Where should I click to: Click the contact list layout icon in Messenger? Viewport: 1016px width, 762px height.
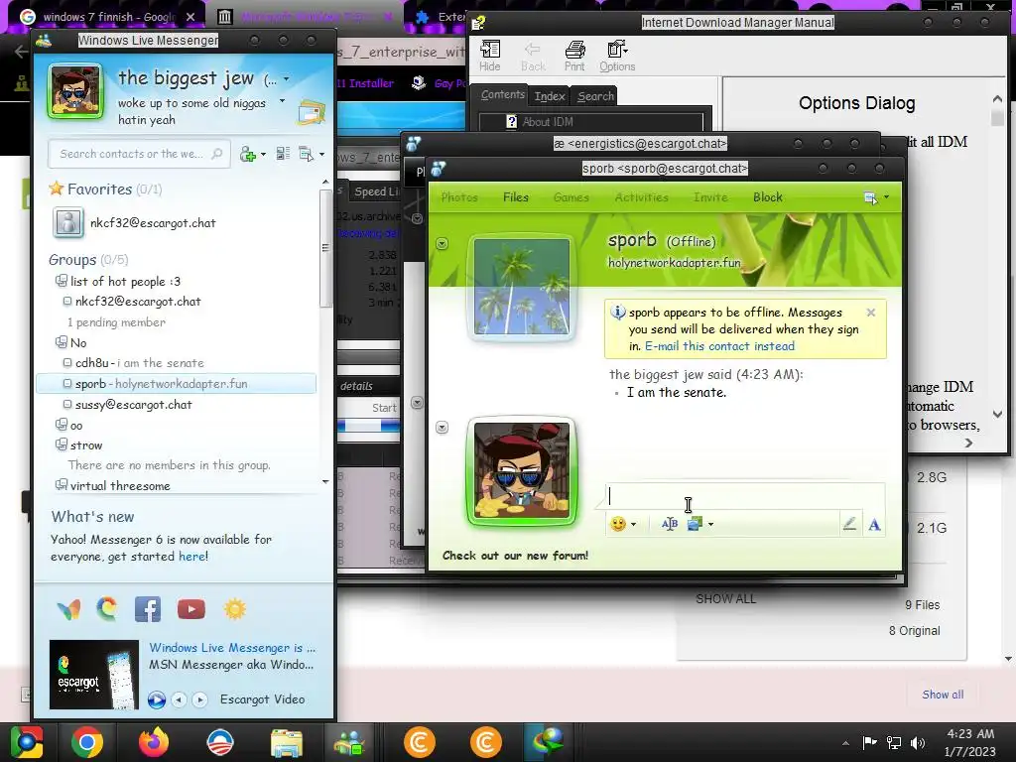click(283, 154)
